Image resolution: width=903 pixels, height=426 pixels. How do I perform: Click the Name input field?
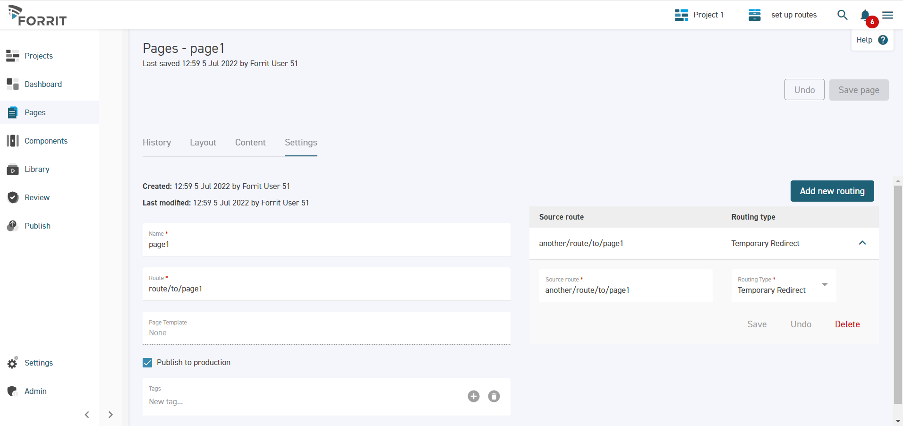(326, 240)
